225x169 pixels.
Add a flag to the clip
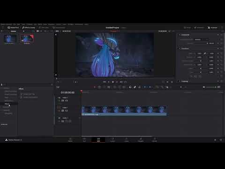(x=145, y=87)
